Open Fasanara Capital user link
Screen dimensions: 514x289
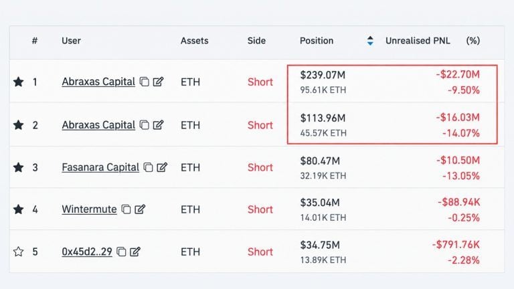click(100, 167)
